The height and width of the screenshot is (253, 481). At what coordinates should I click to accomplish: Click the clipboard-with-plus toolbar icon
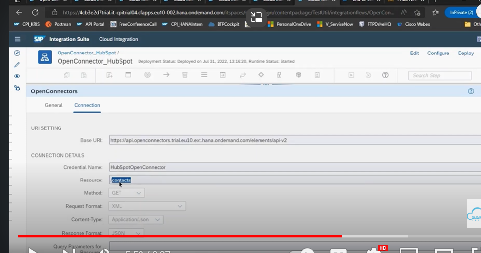(x=109, y=75)
